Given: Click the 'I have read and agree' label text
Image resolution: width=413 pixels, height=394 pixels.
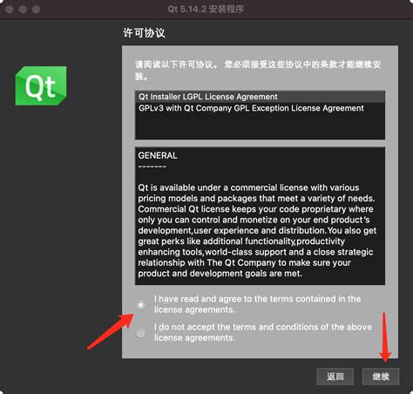Looking at the screenshot, I should 257,304.
